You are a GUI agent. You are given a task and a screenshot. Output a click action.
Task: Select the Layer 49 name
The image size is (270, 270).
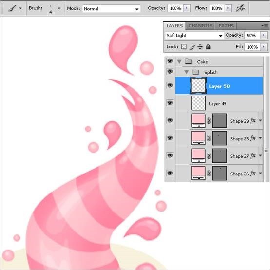pyautogui.click(x=217, y=104)
